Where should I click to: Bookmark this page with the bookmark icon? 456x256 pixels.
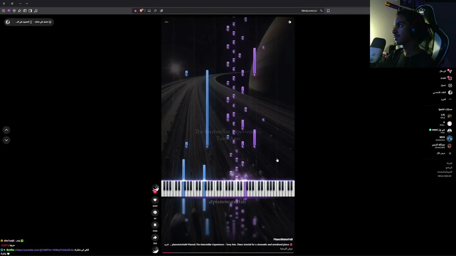328,11
